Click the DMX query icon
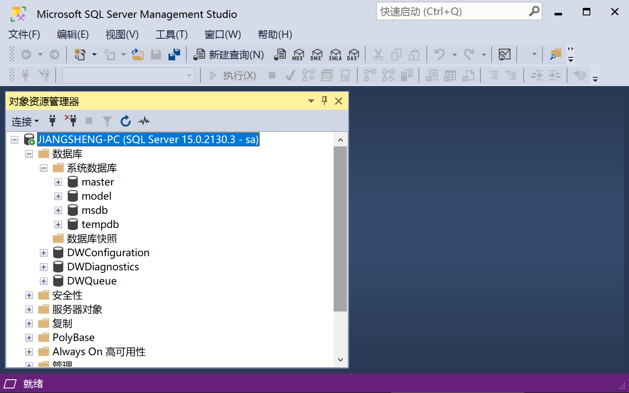Viewport: 629px width, 393px height. [317, 54]
